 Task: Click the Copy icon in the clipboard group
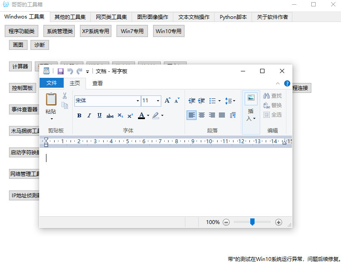65,105
